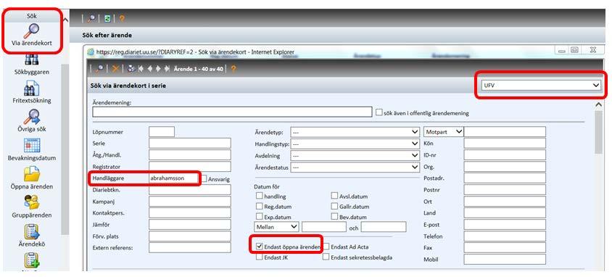Click the Förv. plats input field

[x=190, y=236]
